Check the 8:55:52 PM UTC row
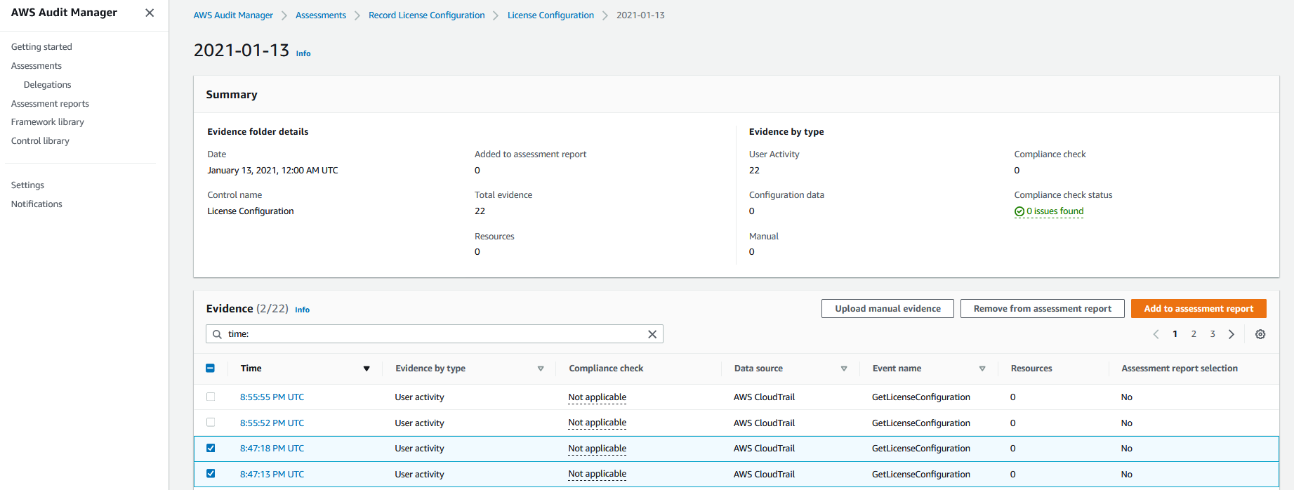The image size is (1294, 490). click(x=211, y=423)
